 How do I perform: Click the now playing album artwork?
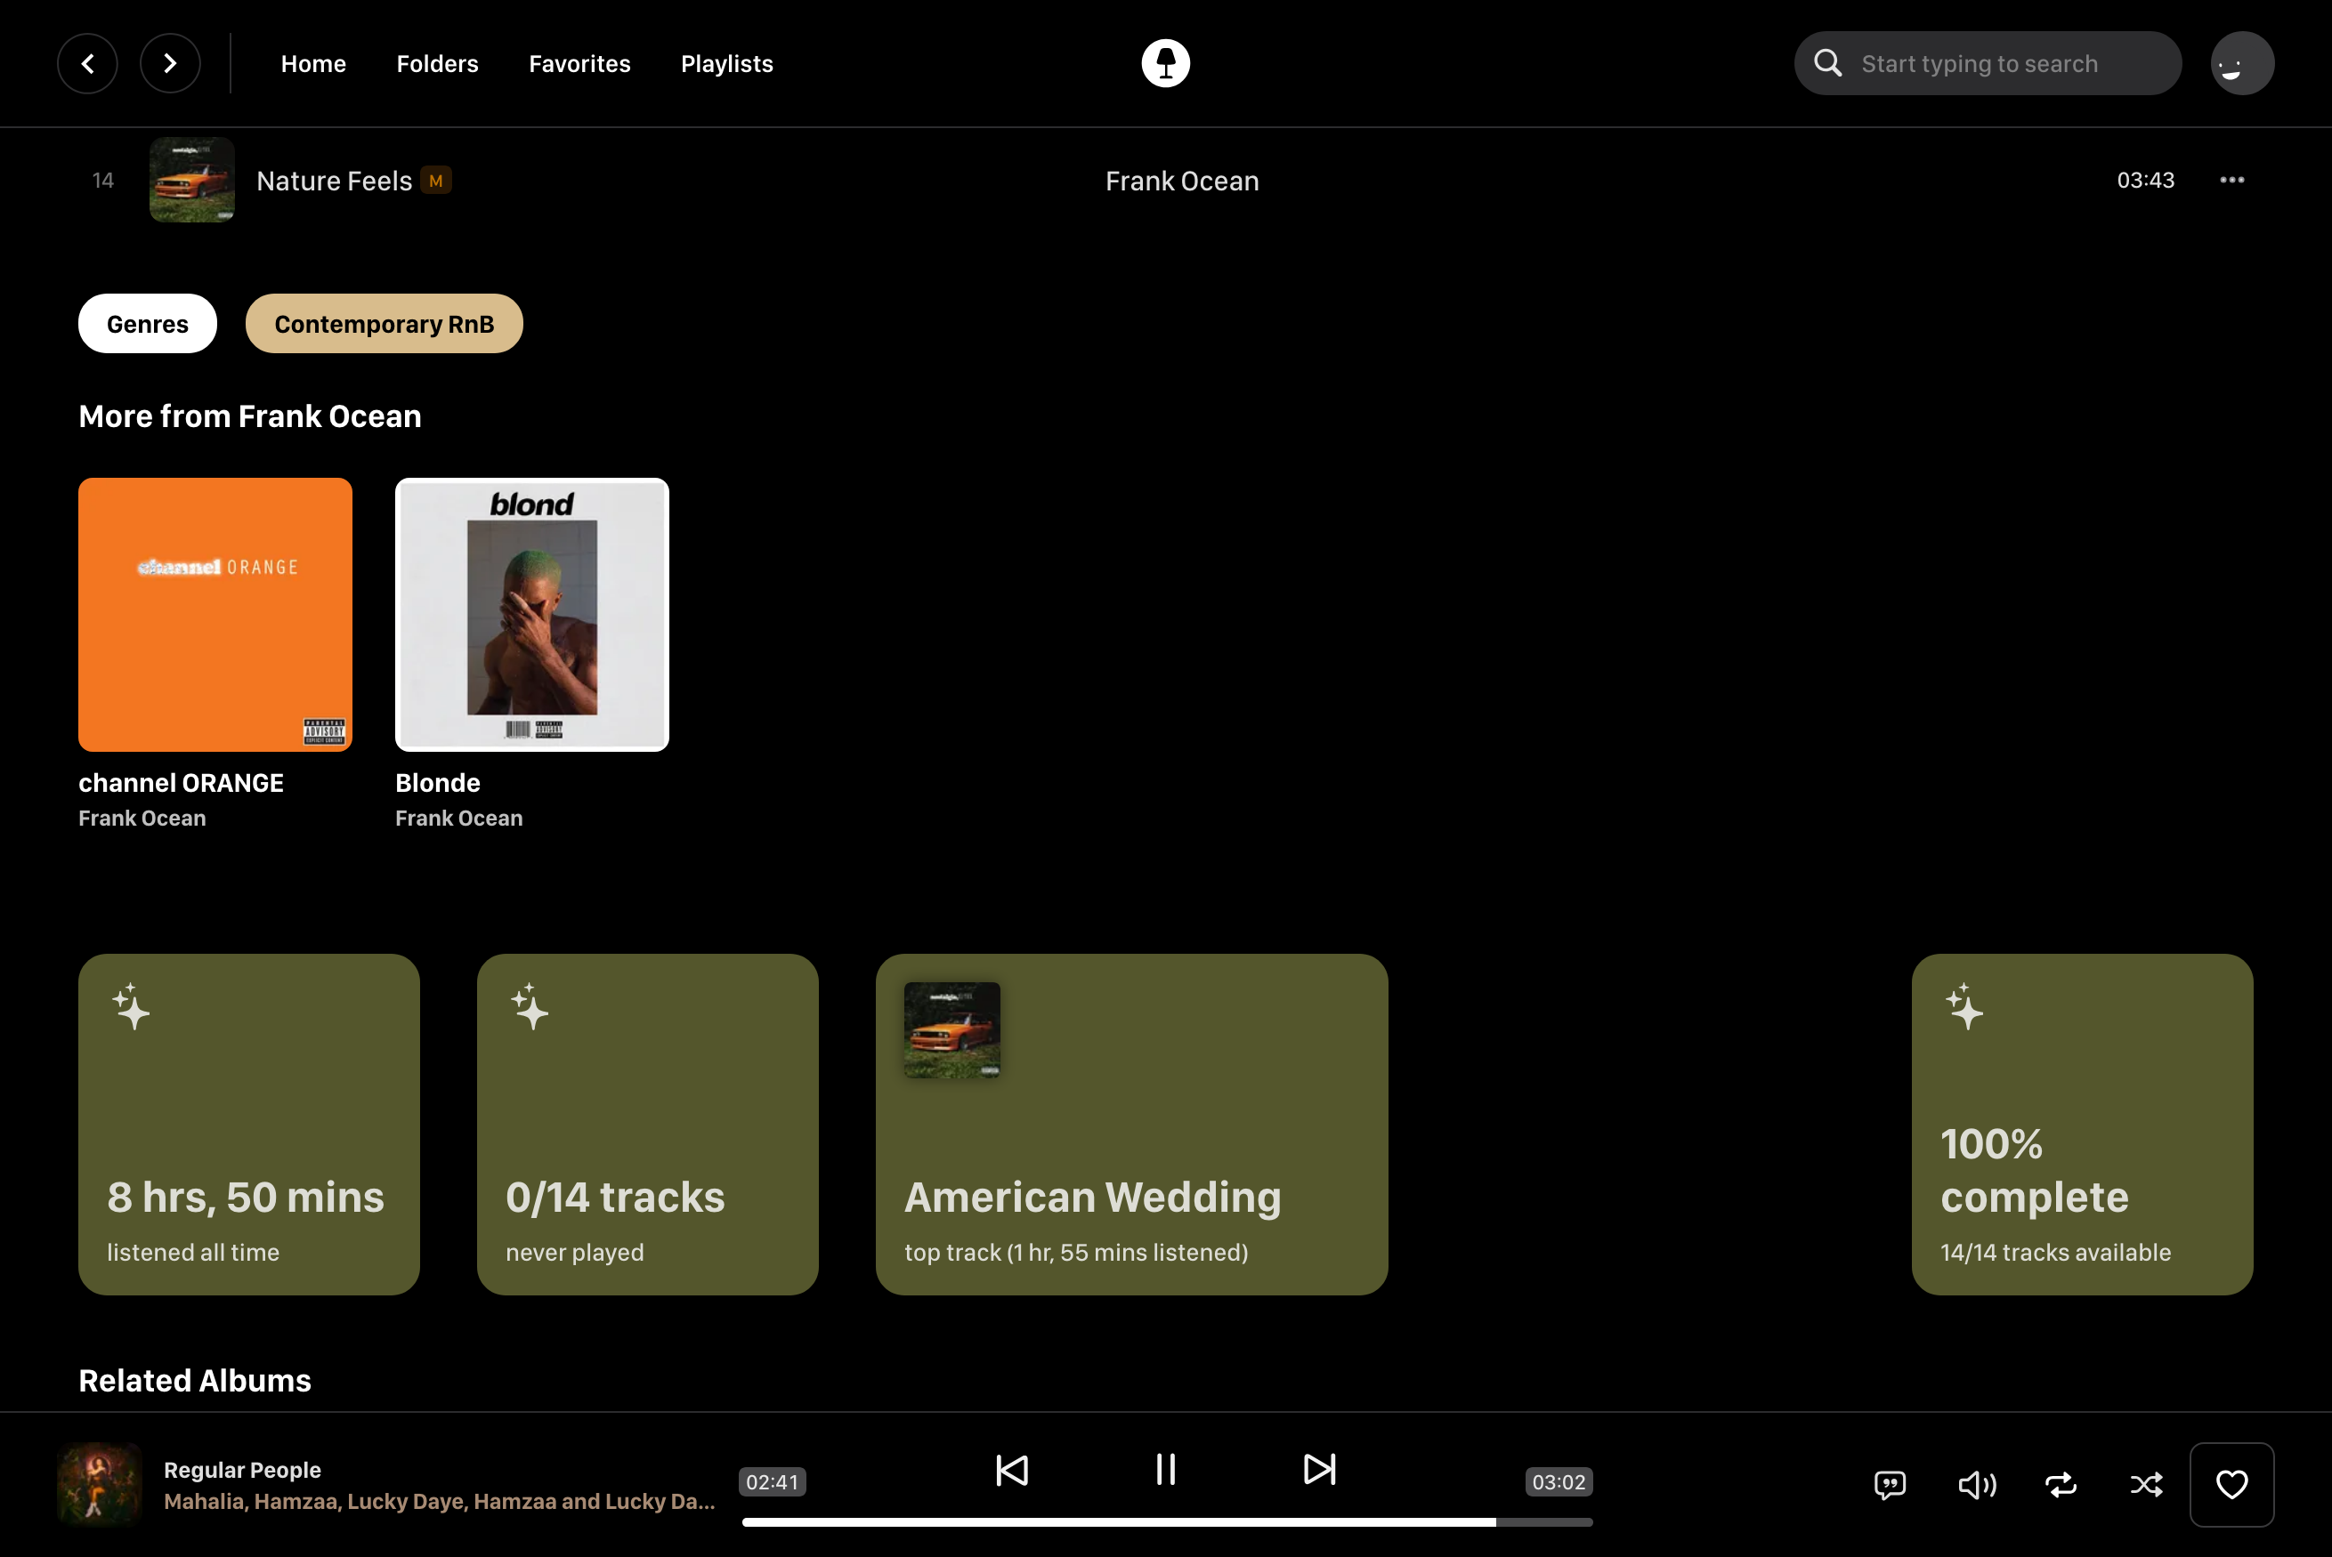[x=100, y=1485]
